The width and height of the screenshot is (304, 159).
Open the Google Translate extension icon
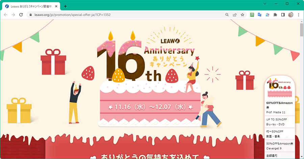(260, 15)
